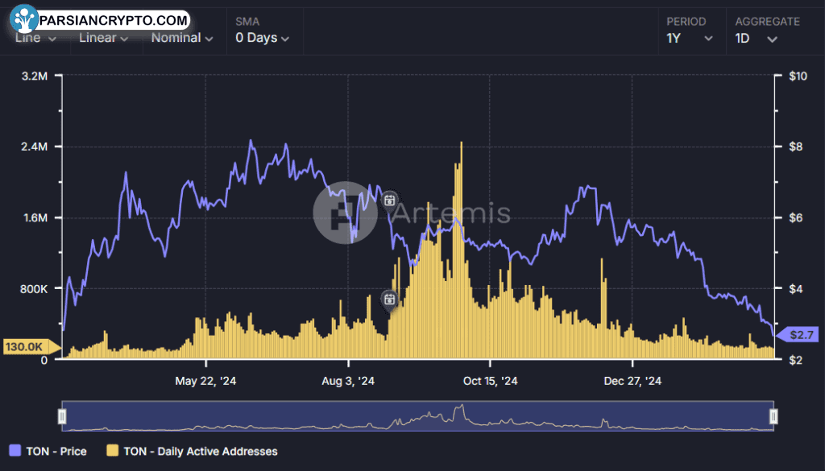Viewport: 825px width, 471px height.
Task: Click the $2.7 current price tag
Action: pyautogui.click(x=798, y=334)
